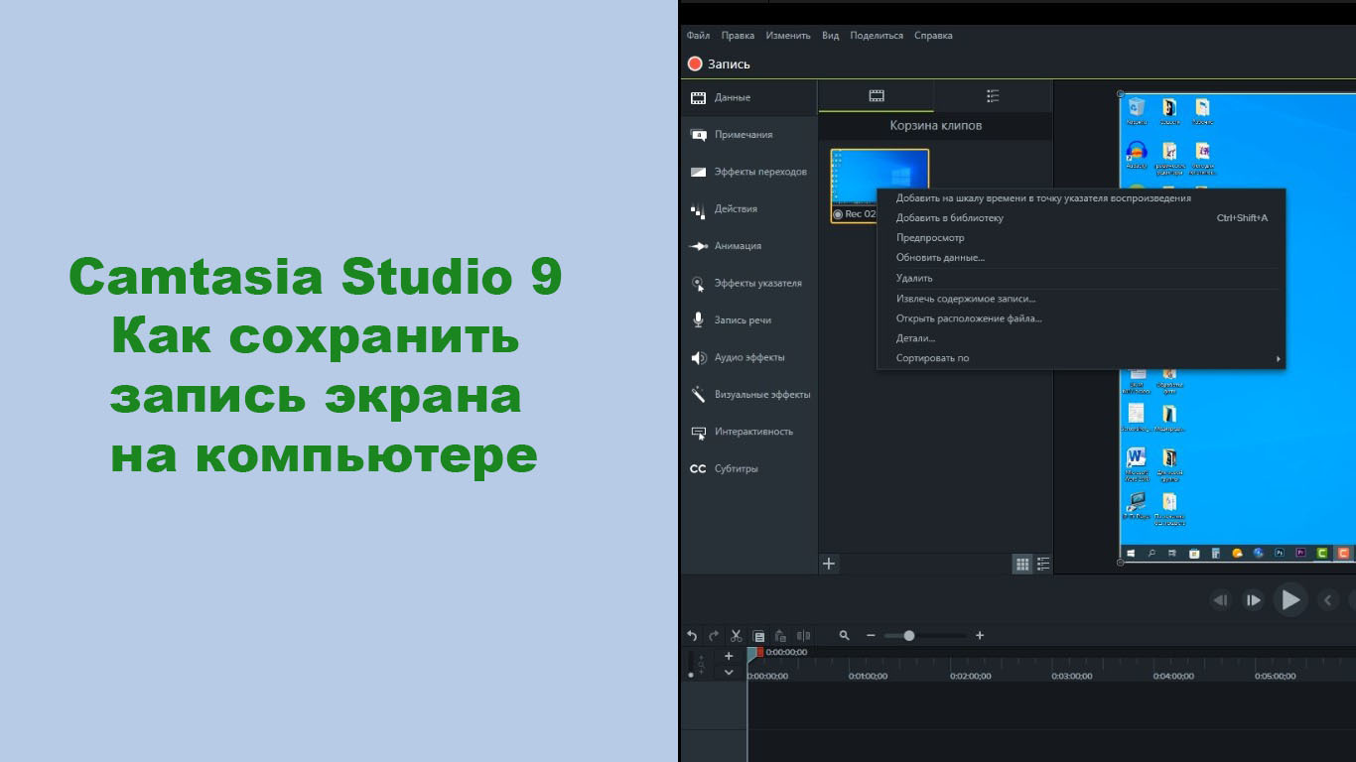Switch clip bin to thumbnail grid view

coord(1022,564)
